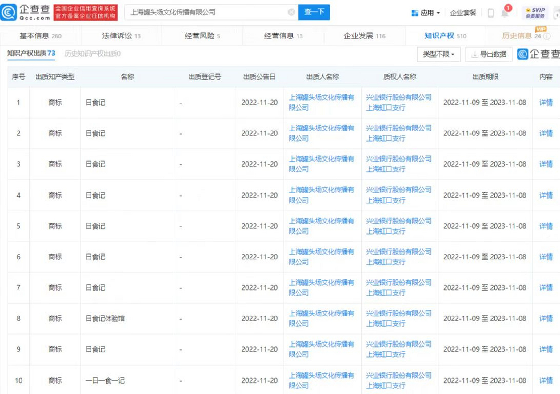Open pledgee 兴业银行 link in row 9
This screenshot has height=394, width=560.
(398, 349)
